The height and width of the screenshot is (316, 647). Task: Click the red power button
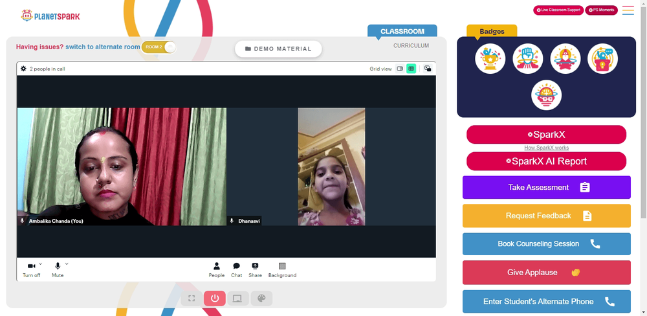(x=215, y=299)
